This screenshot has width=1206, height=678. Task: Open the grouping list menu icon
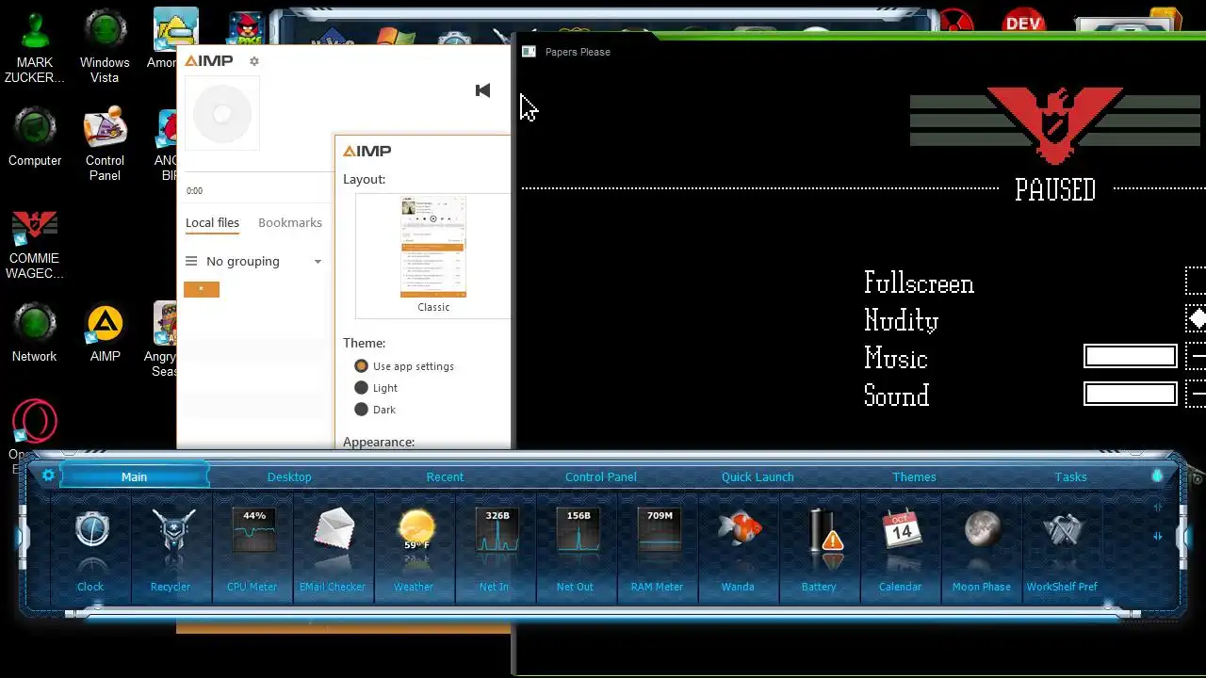click(x=191, y=261)
